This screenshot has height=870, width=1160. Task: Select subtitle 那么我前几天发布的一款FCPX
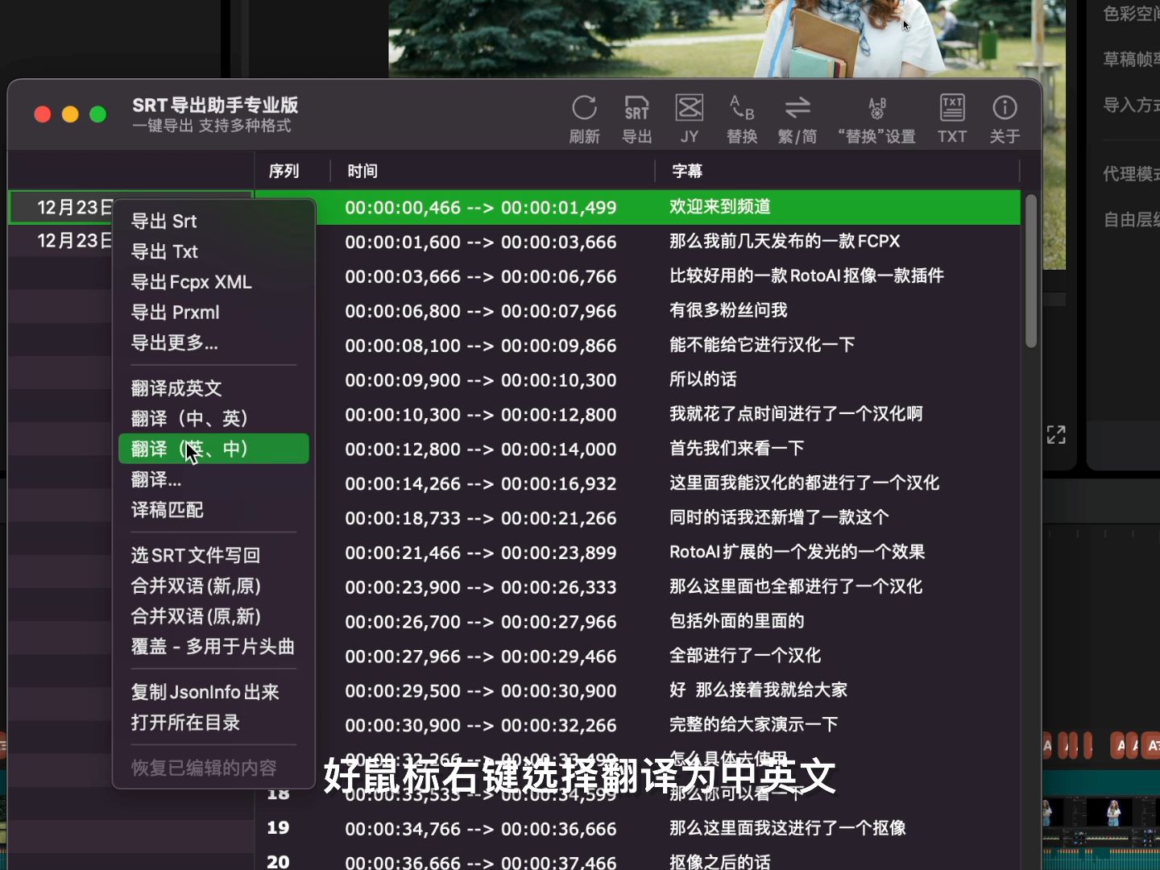[785, 242]
